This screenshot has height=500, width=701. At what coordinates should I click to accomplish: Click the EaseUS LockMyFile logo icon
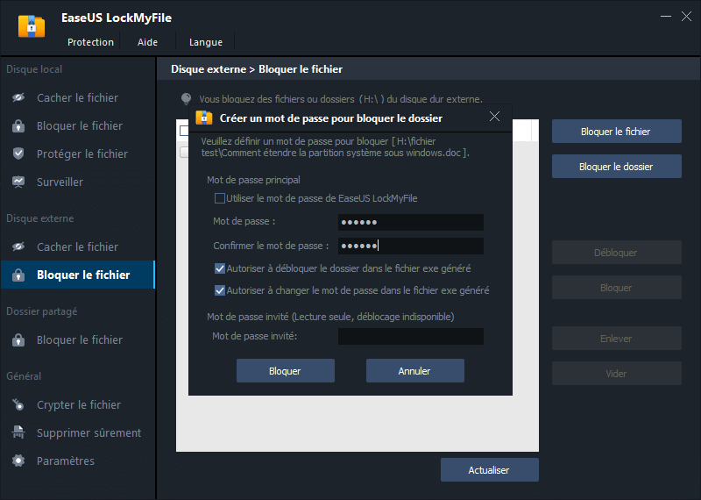(32, 26)
